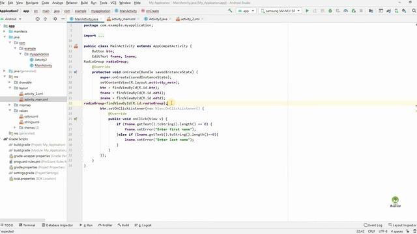The image size is (417, 234).
Task: Open the Tools menu
Action: coord(103,3)
